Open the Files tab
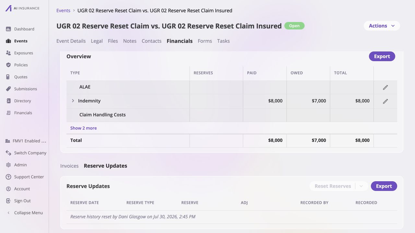Image resolution: width=415 pixels, height=233 pixels. 113,41
